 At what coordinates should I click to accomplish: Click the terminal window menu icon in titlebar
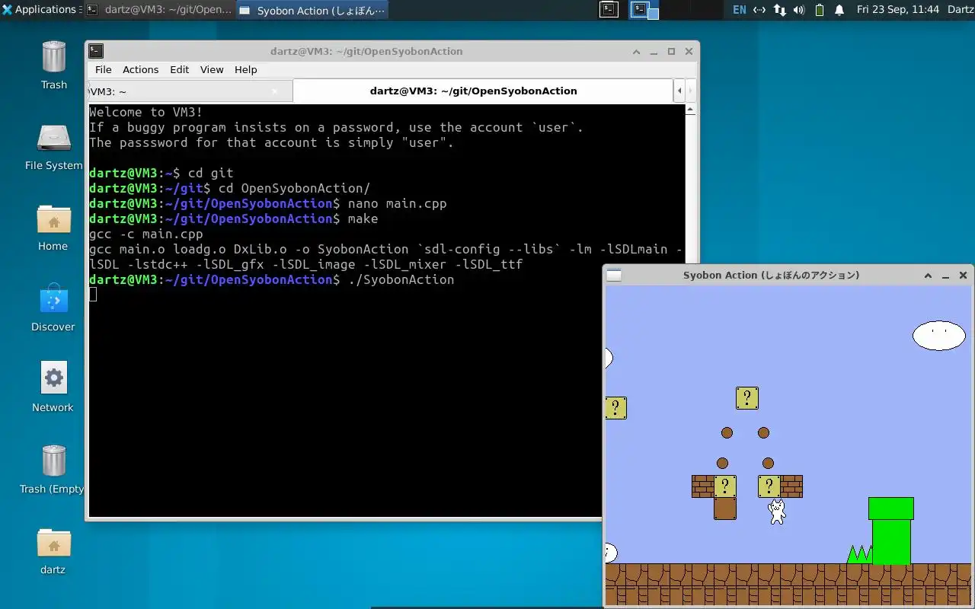click(x=96, y=51)
